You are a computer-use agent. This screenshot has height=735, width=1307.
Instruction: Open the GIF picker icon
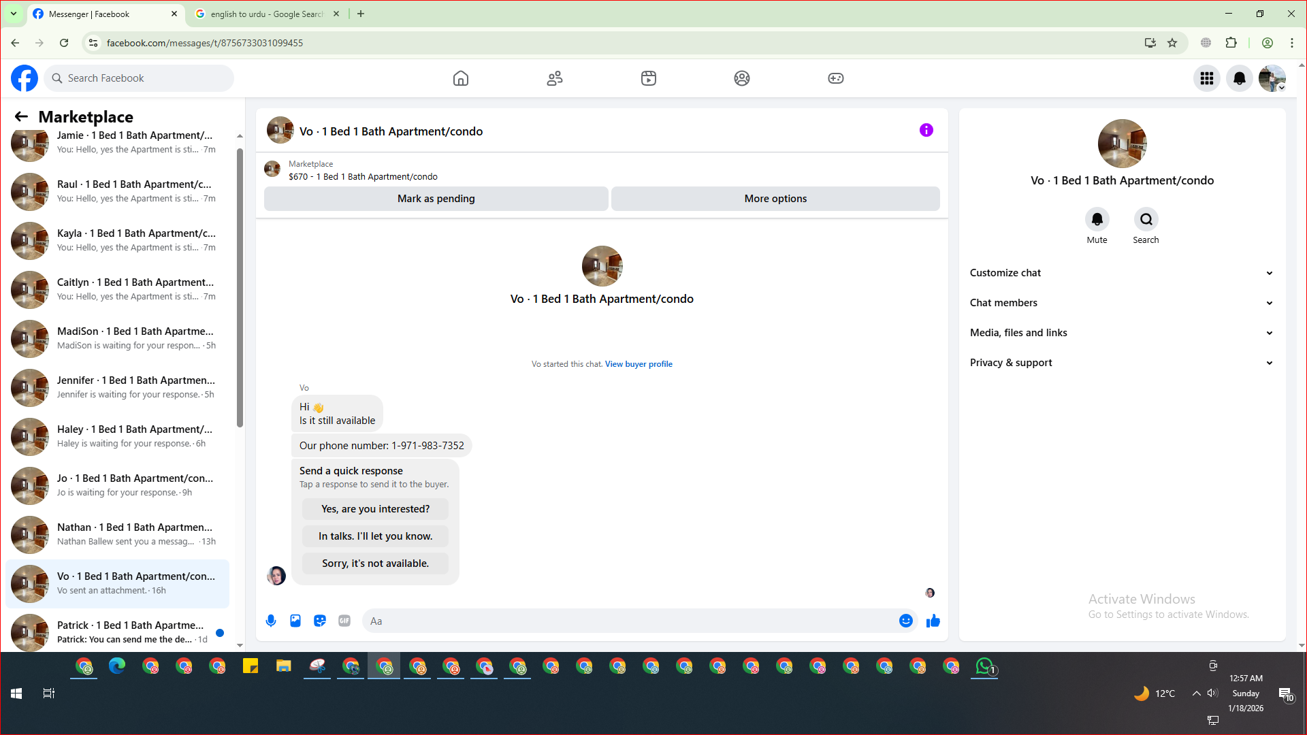pos(344,621)
